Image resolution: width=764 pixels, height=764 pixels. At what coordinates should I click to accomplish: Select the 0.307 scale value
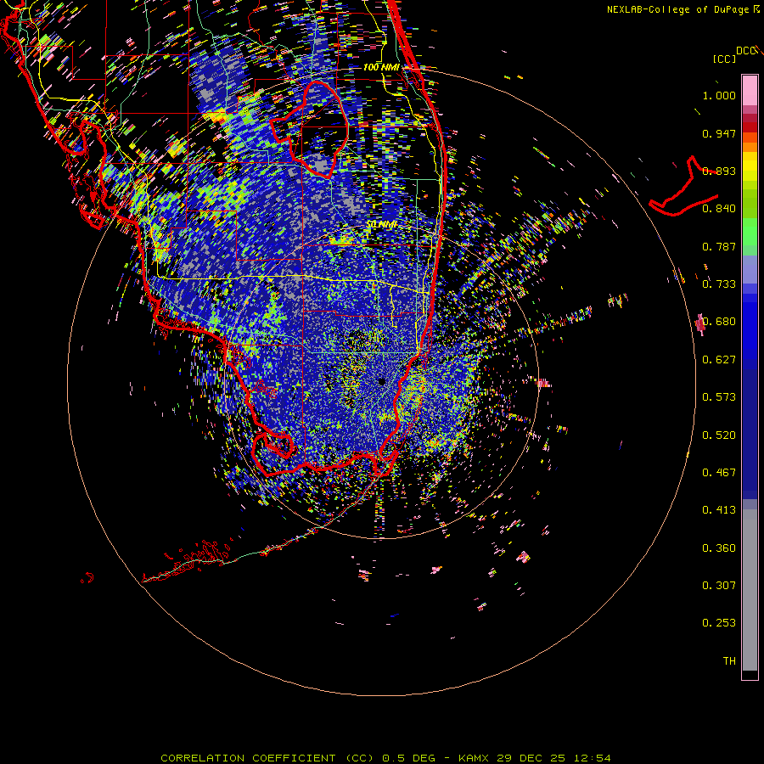pyautogui.click(x=719, y=586)
